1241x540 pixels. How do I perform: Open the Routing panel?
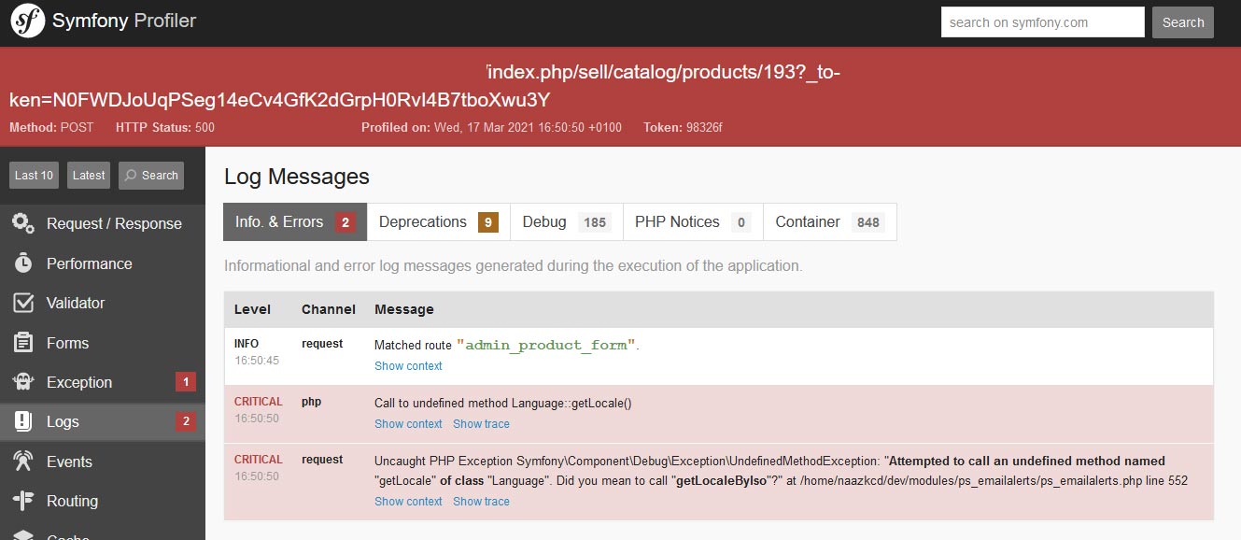pos(72,501)
